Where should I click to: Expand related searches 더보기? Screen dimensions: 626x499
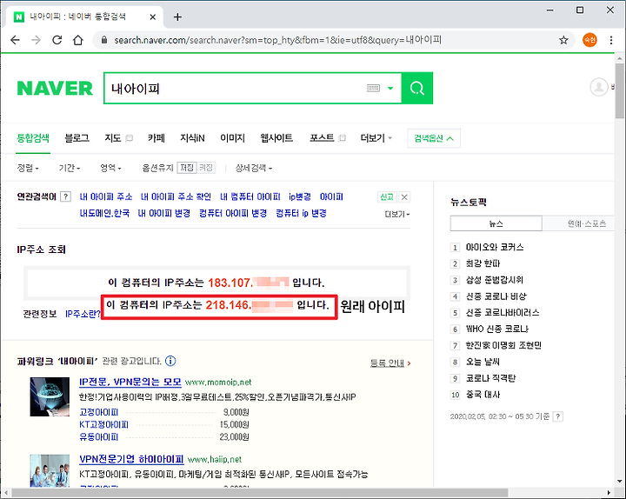(x=396, y=215)
